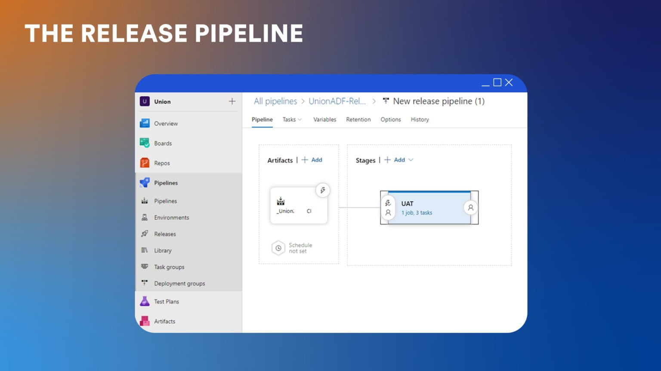
Task: Open Repos from the sidebar
Action: point(144,163)
